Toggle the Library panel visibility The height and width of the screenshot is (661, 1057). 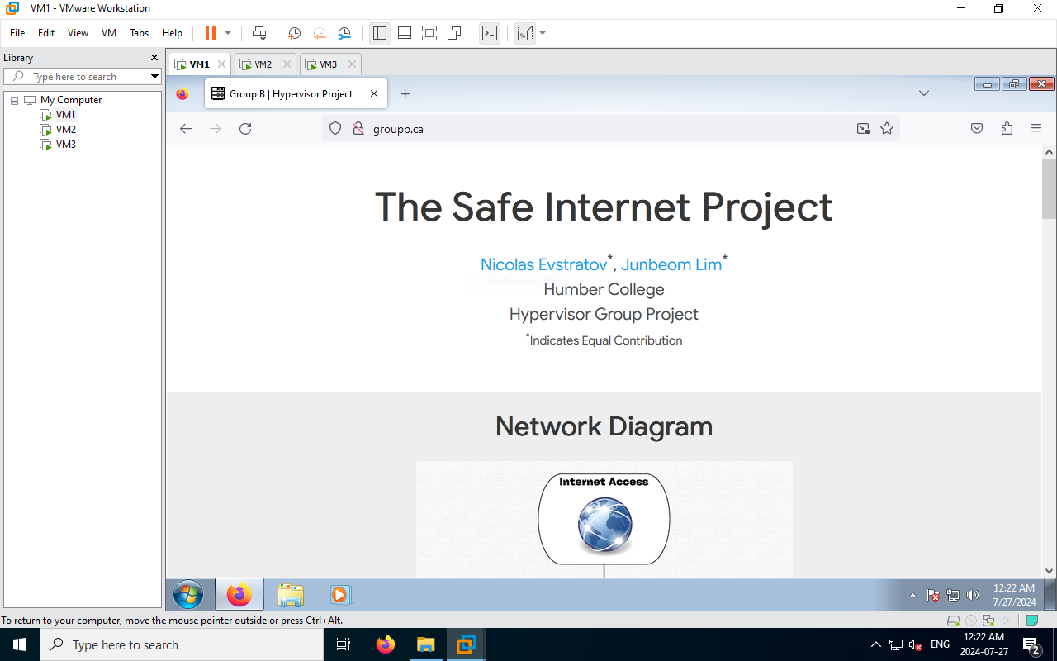coord(379,33)
